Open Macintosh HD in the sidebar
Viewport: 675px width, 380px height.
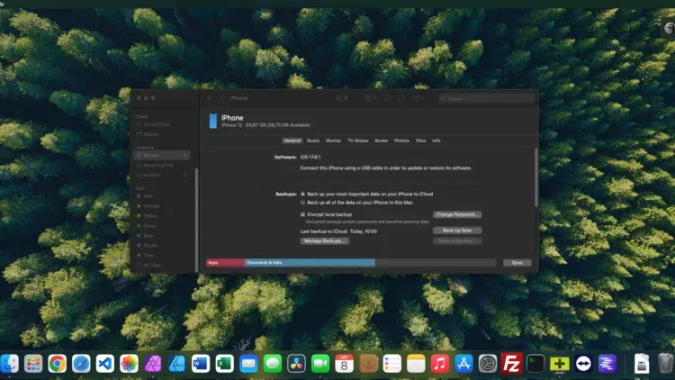click(158, 165)
